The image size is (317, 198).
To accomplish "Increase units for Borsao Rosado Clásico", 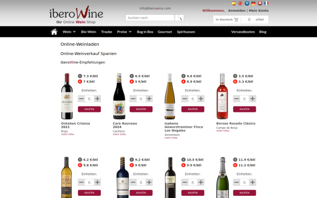I will tap(253, 99).
